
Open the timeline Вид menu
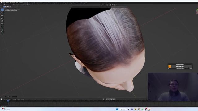click(19, 99)
